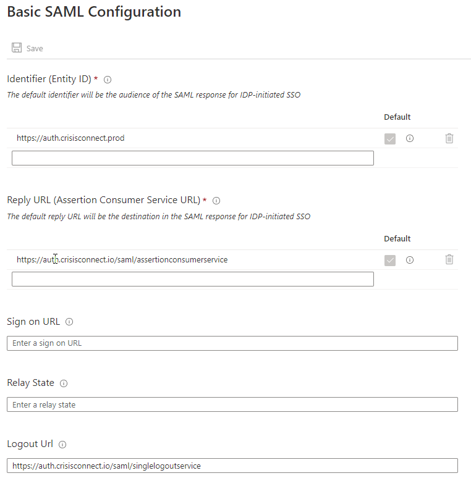471x502 pixels.
Task: Click the Save floppy disk icon
Action: tap(17, 48)
